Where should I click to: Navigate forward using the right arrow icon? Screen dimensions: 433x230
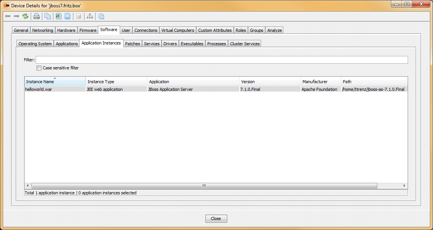tap(16, 16)
